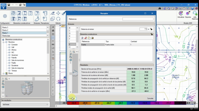Click the emitter antenna icon in Emisores group
This screenshot has width=199, height=111.
click(37, 19)
